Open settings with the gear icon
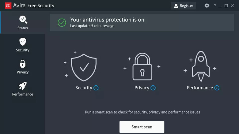This screenshot has height=134, width=239. pyautogui.click(x=207, y=6)
